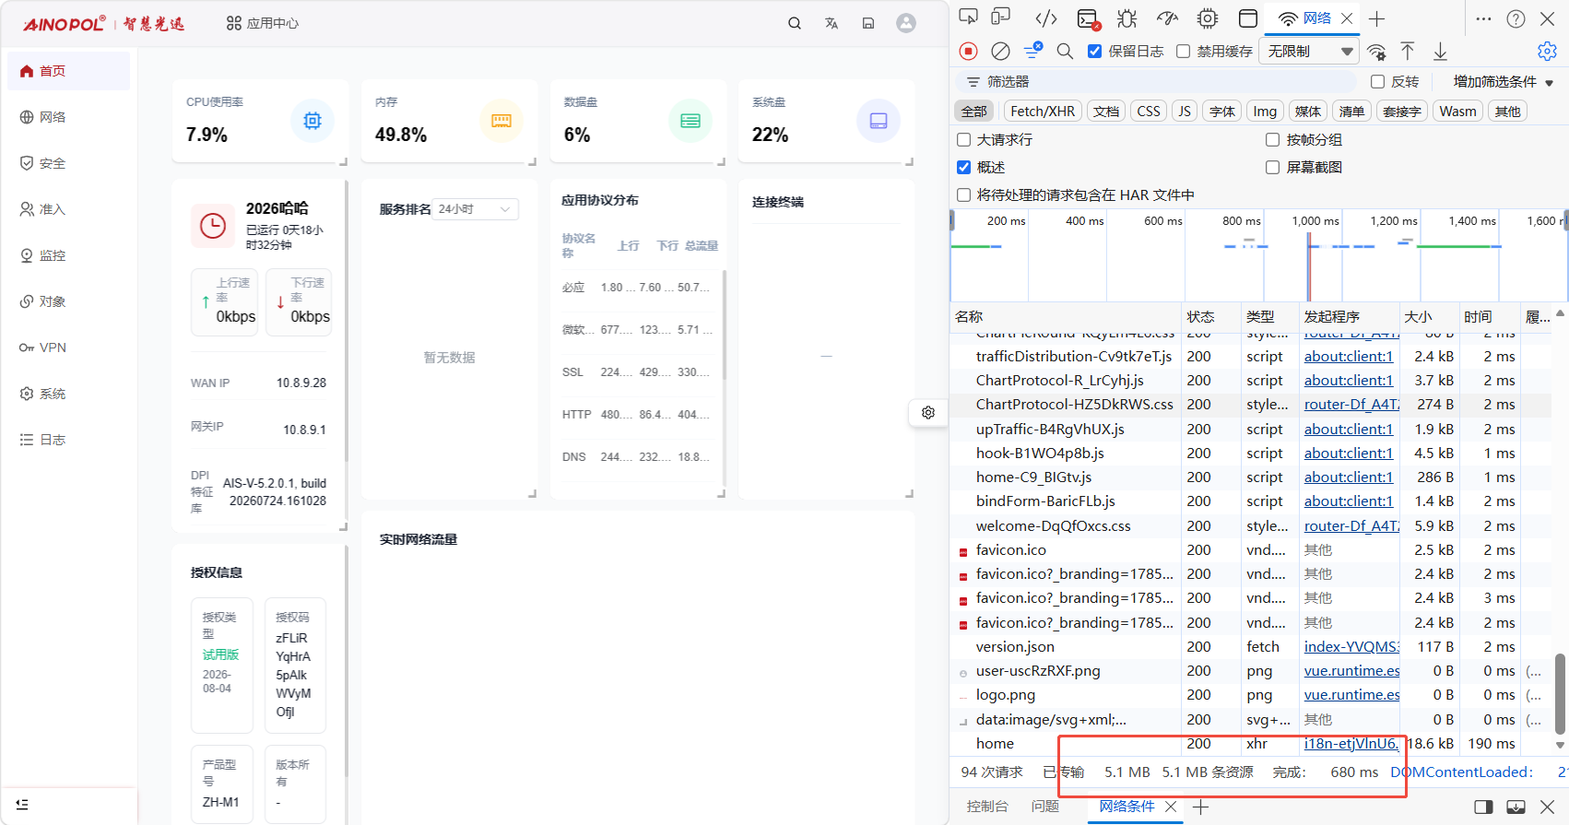Toggle the network filter bar icon
The image size is (1569, 825).
1033,51
